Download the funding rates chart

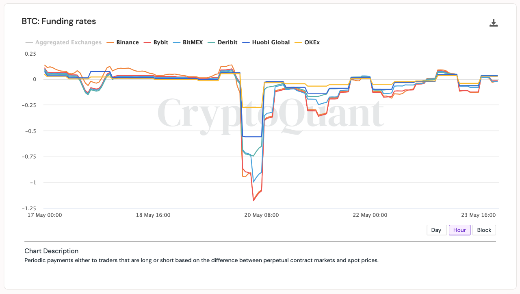(x=494, y=23)
